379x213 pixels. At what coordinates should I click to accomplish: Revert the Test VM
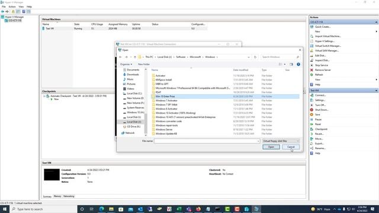(319, 134)
